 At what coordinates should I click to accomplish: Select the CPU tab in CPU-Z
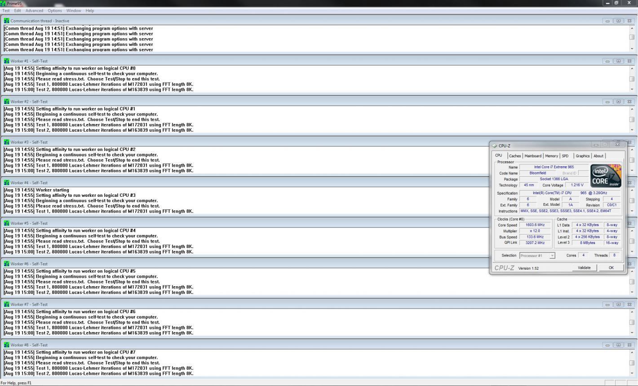pyautogui.click(x=499, y=155)
